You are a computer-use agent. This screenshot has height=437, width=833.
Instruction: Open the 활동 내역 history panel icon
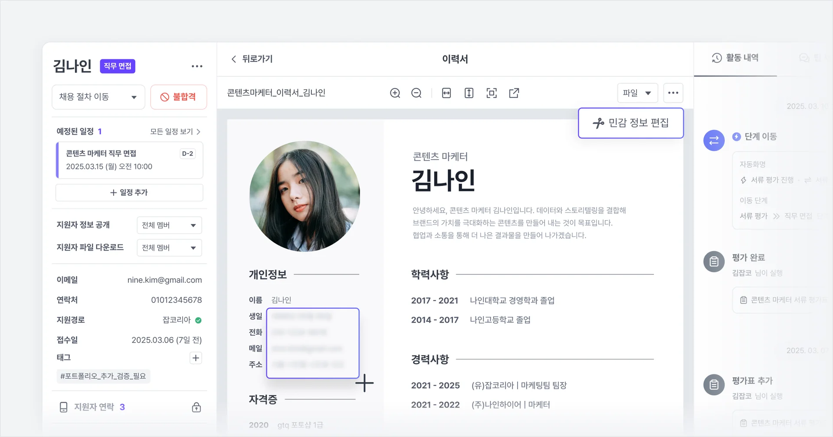(716, 58)
